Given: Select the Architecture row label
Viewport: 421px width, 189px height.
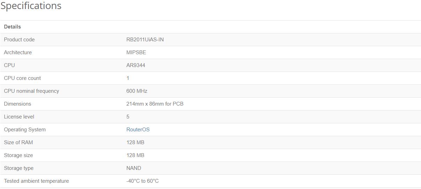Looking at the screenshot, I should (18, 52).
